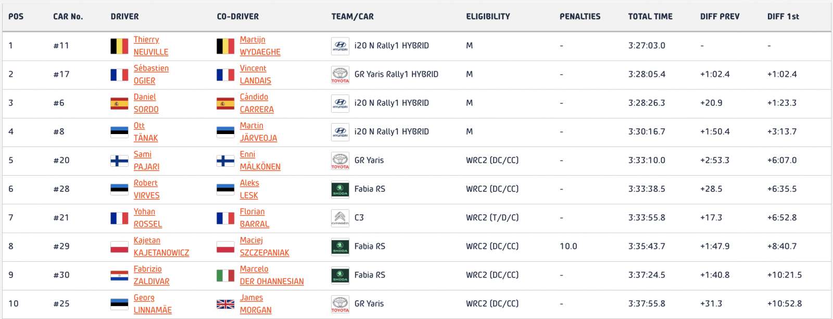Click the Italian flag beside Marcelo Der Ohannesian
This screenshot has width=833, height=319.
click(x=225, y=275)
